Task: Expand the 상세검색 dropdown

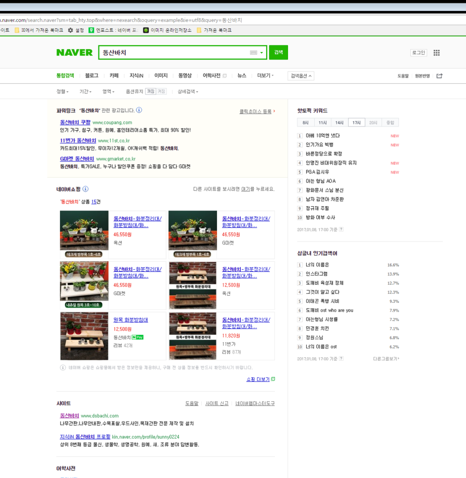Action: point(188,91)
